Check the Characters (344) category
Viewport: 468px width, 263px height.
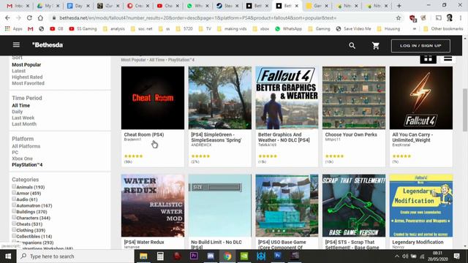point(14,218)
